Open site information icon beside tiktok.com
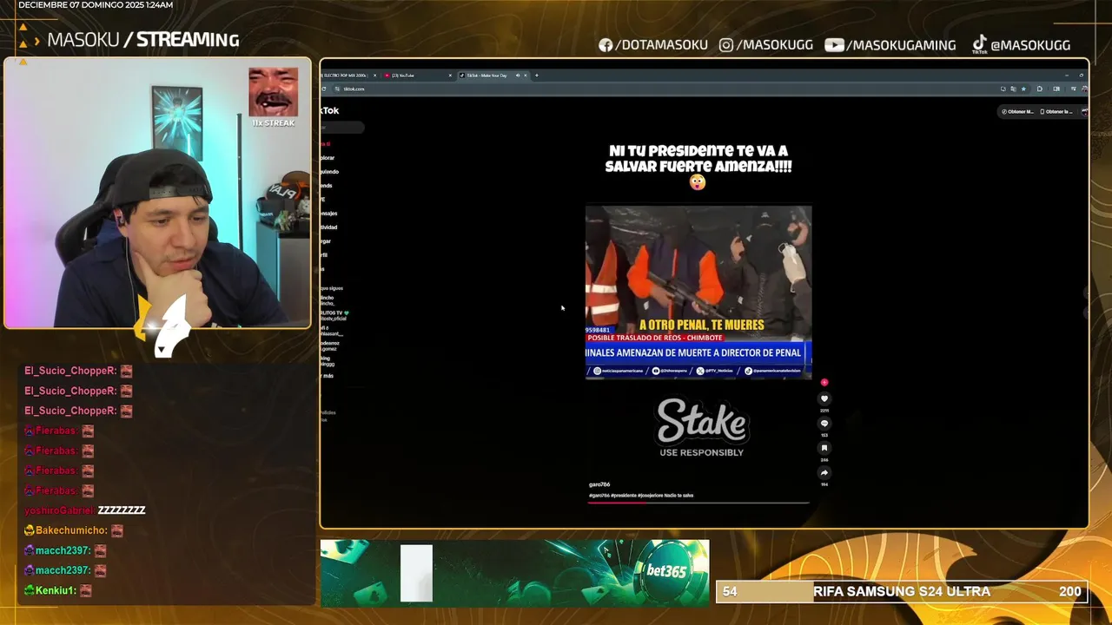Screen dimensions: 1112x625 (x=337, y=89)
